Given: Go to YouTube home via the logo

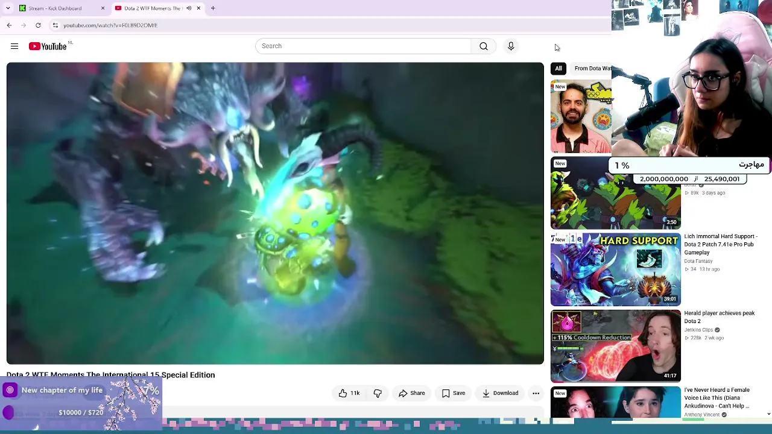Looking at the screenshot, I should [48, 46].
